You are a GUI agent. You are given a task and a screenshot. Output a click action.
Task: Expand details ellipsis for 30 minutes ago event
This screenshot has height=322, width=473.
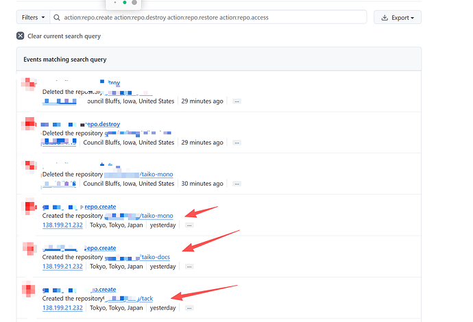pyautogui.click(x=236, y=184)
